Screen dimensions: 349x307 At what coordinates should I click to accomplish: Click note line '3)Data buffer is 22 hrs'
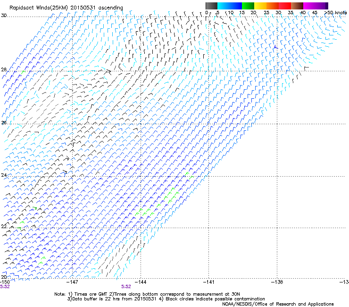[x=166, y=299]
